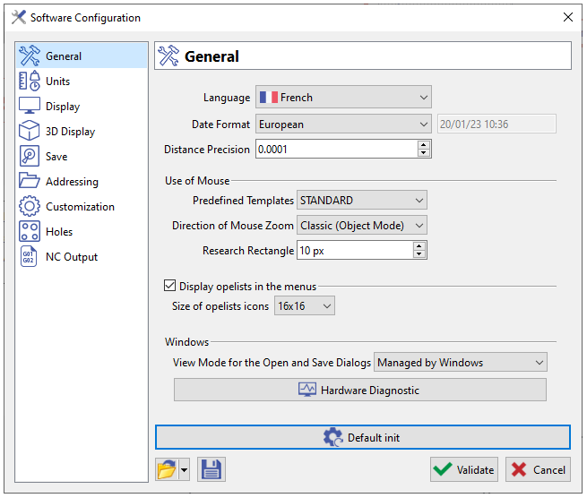Viewport: 587px width, 498px height.
Task: Open Direction of Mouse Zoom dropdown
Action: click(x=361, y=226)
